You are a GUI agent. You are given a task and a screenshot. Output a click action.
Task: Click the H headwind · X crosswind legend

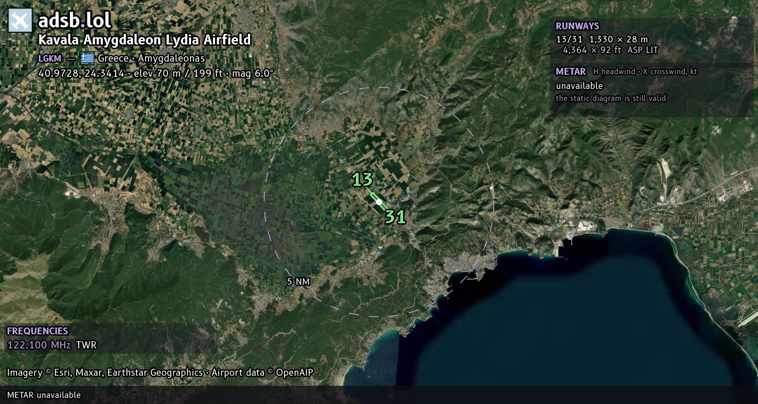pos(645,72)
